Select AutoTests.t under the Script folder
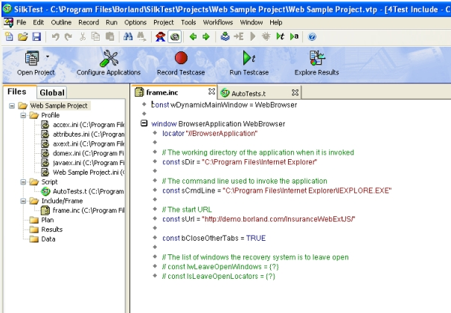This screenshot has height=313, width=451. (83, 191)
